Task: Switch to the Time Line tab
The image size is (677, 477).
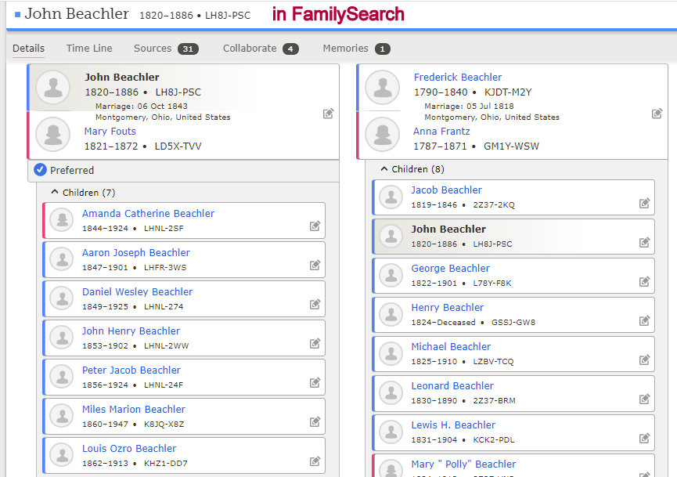Action: (89, 49)
